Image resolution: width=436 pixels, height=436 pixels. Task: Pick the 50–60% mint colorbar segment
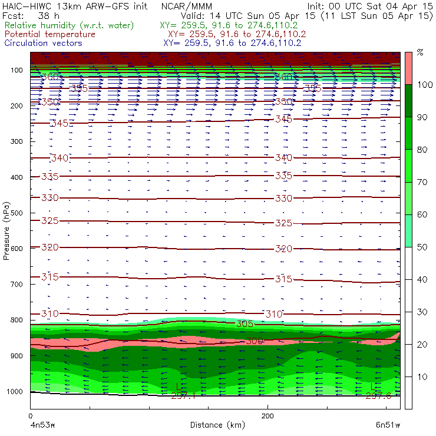pyautogui.click(x=408, y=231)
